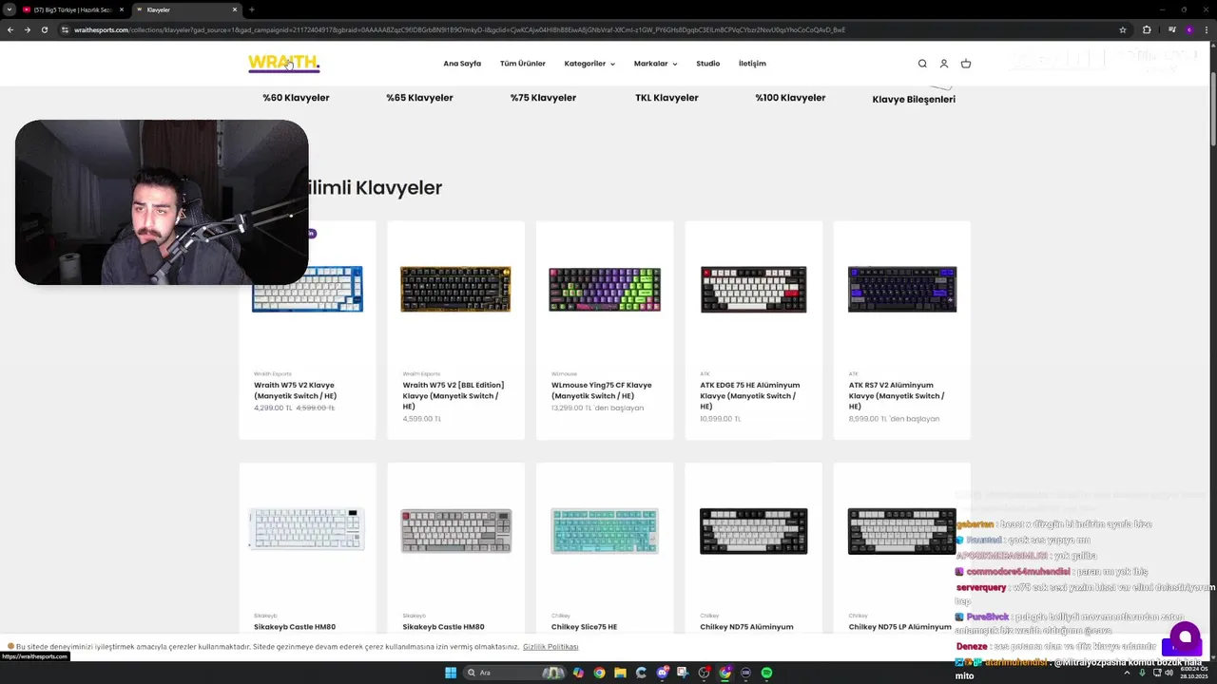Image resolution: width=1217 pixels, height=684 pixels.
Task: Open Tüm Ürünler menu item
Action: 523,64
